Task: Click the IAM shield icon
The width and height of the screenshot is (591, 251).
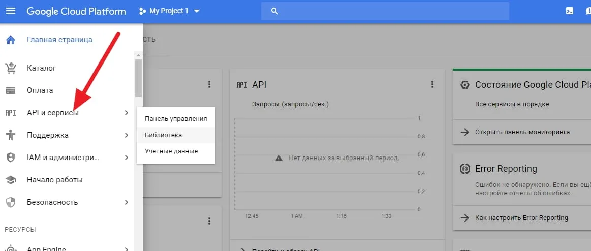Action: 11,157
